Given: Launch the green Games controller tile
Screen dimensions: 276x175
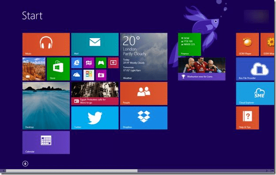Looking at the screenshot, I should click(101, 62).
